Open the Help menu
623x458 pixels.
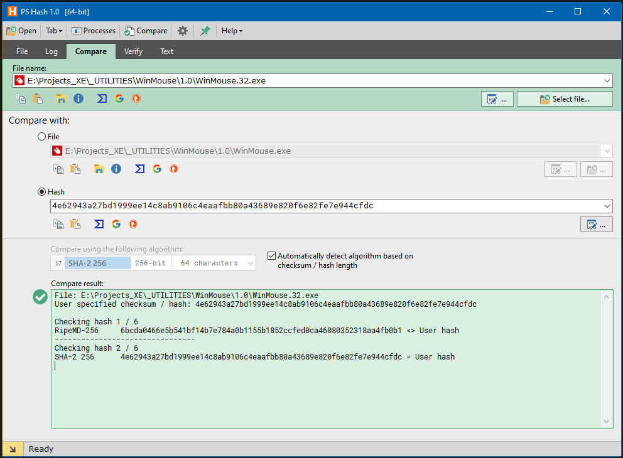click(x=232, y=31)
